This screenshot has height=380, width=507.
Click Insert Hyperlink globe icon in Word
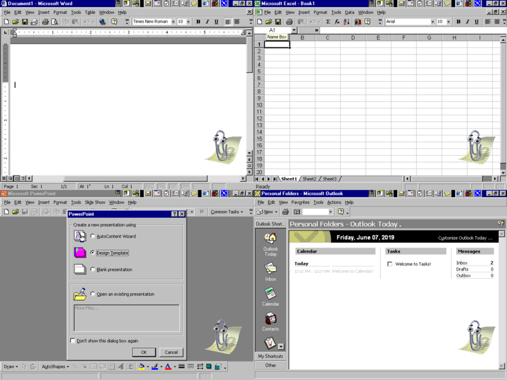102,22
